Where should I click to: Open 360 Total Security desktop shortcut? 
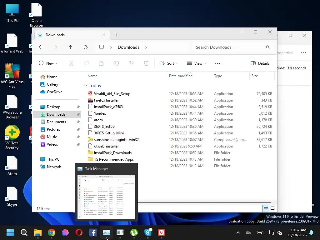coord(12,137)
